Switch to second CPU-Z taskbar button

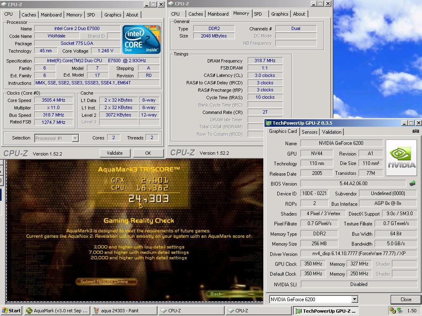coord(259,311)
